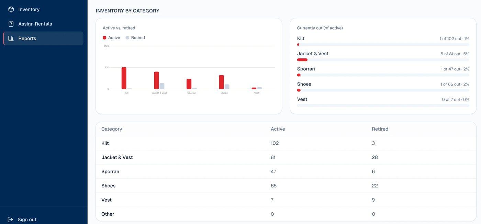
Task: Click the Sporran currently-out progress bar
Action: click(383, 75)
